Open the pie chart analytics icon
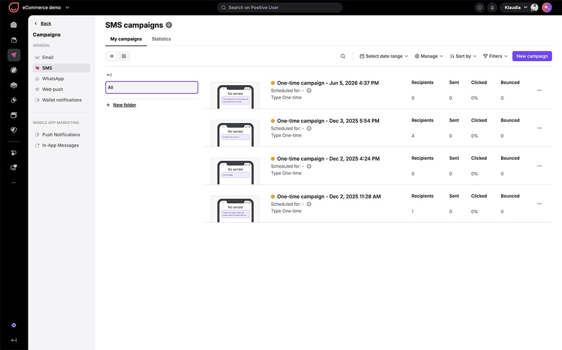This screenshot has height=350, width=562. pyautogui.click(x=14, y=100)
